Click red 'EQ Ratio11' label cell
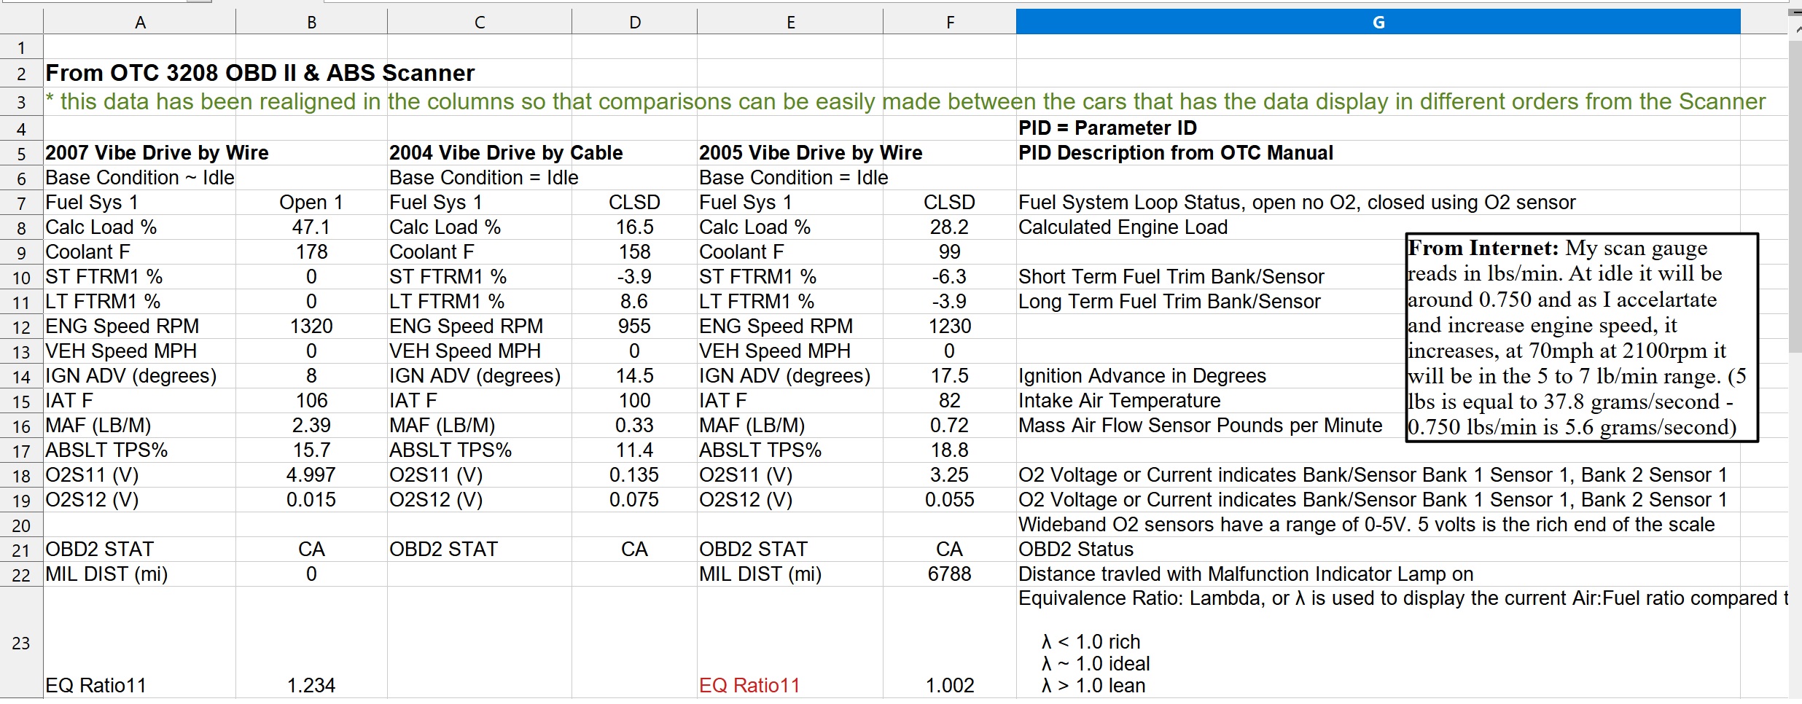Screen dimensions: 1802x704 [x=749, y=686]
